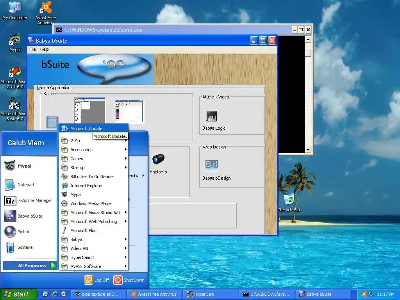Expand the Babya submenu arrow
The height and width of the screenshot is (300, 400).
pos(126,239)
